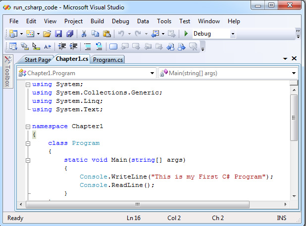Screen dimensions: 306x226
Task: Click the Display Quick Info icon
Action: [36, 46]
